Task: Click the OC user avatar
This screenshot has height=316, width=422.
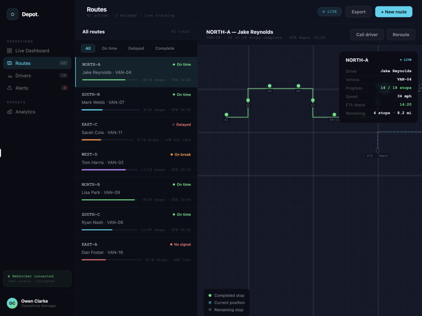Action: [12, 303]
